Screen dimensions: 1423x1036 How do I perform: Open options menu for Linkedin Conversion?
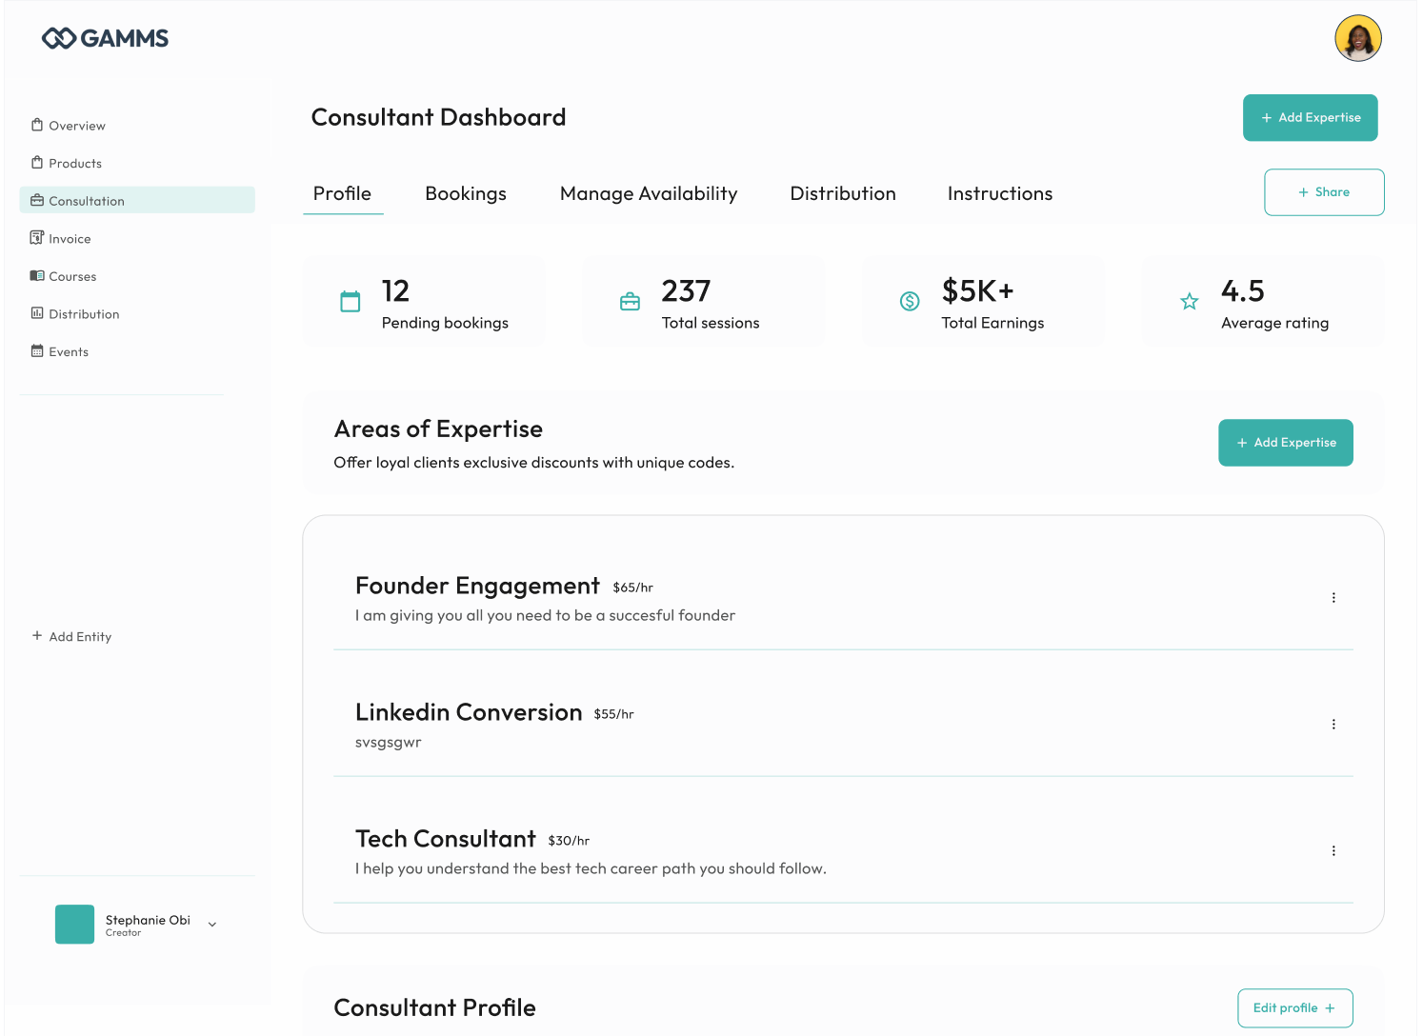coord(1333,725)
